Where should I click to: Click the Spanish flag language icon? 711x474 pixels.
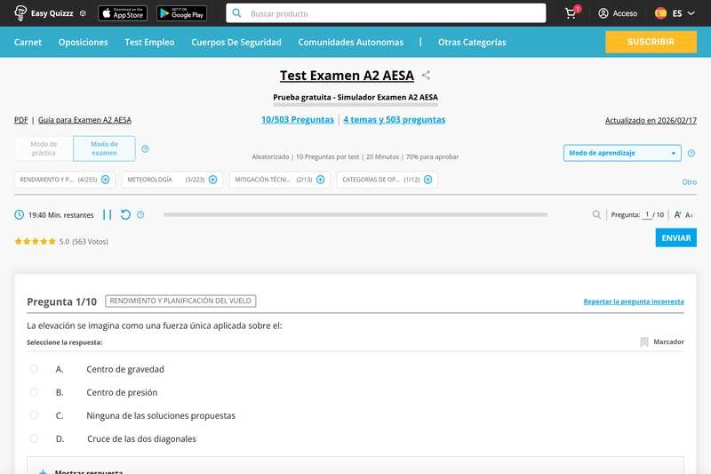(660, 13)
